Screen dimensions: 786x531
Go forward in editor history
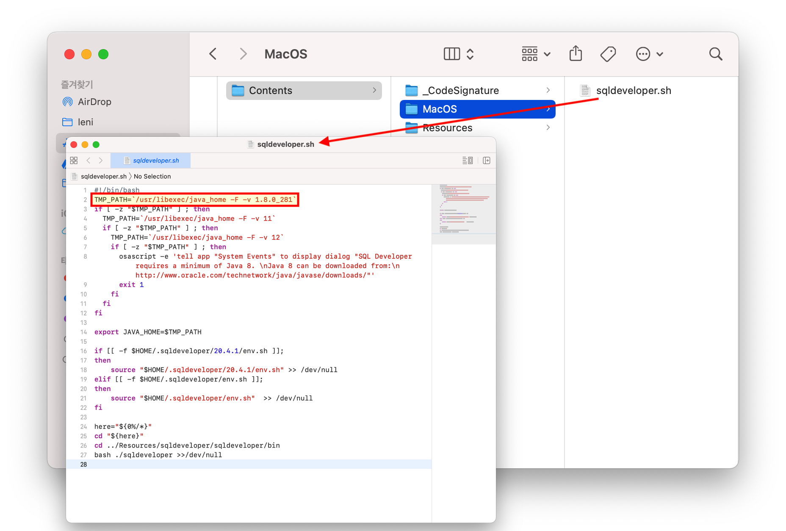click(100, 160)
